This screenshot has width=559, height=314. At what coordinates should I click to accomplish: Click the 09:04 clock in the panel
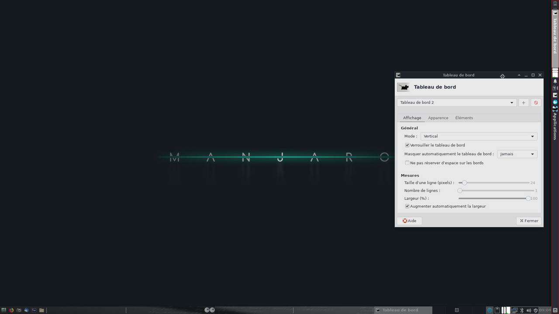tap(545, 310)
